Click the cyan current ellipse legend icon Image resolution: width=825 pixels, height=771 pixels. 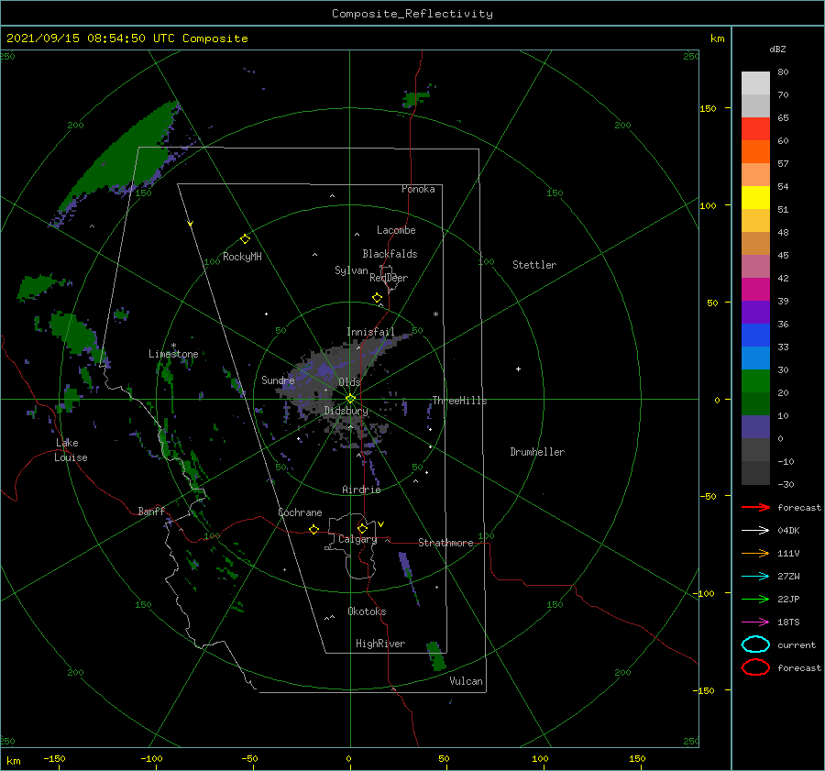click(x=755, y=644)
